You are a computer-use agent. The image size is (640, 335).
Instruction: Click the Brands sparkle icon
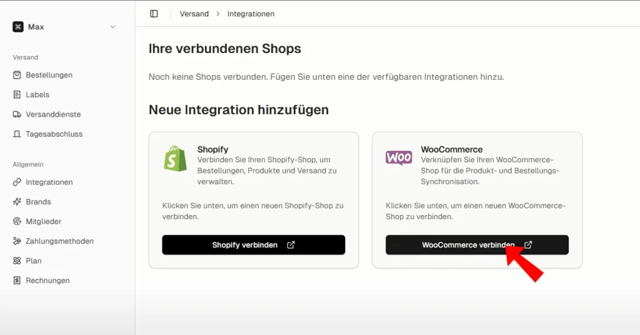point(17,201)
